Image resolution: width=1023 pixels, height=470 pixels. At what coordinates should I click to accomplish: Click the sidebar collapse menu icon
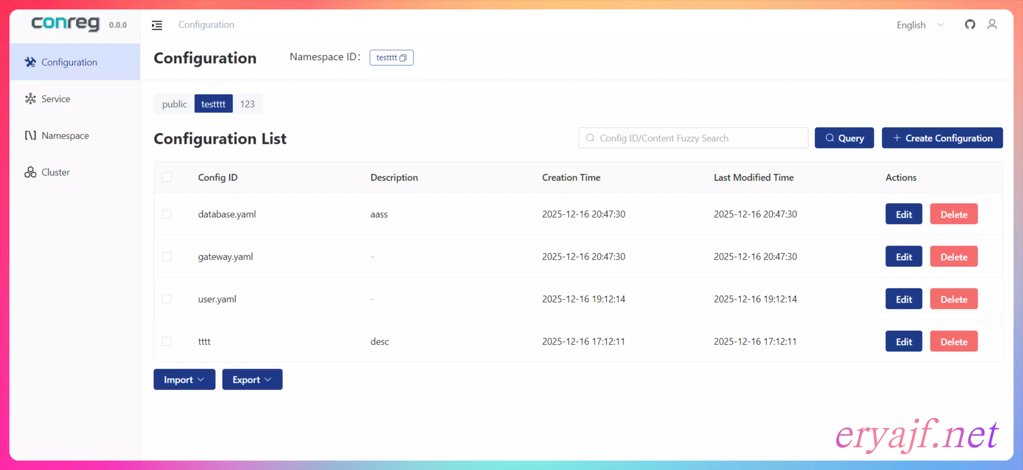(x=157, y=25)
